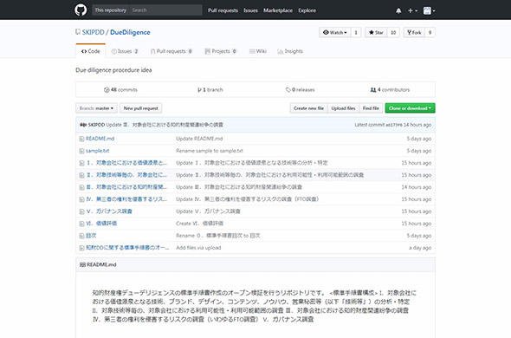Switch to the Wiki tab

coord(258,51)
